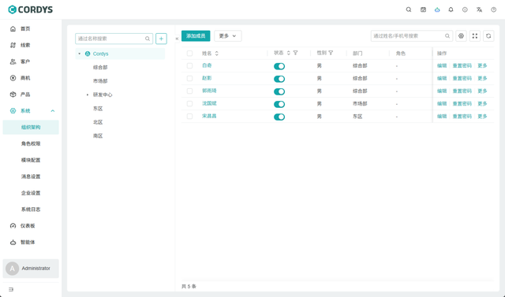Open the Administrator user profile
Image resolution: width=505 pixels, height=297 pixels.
tap(31, 269)
